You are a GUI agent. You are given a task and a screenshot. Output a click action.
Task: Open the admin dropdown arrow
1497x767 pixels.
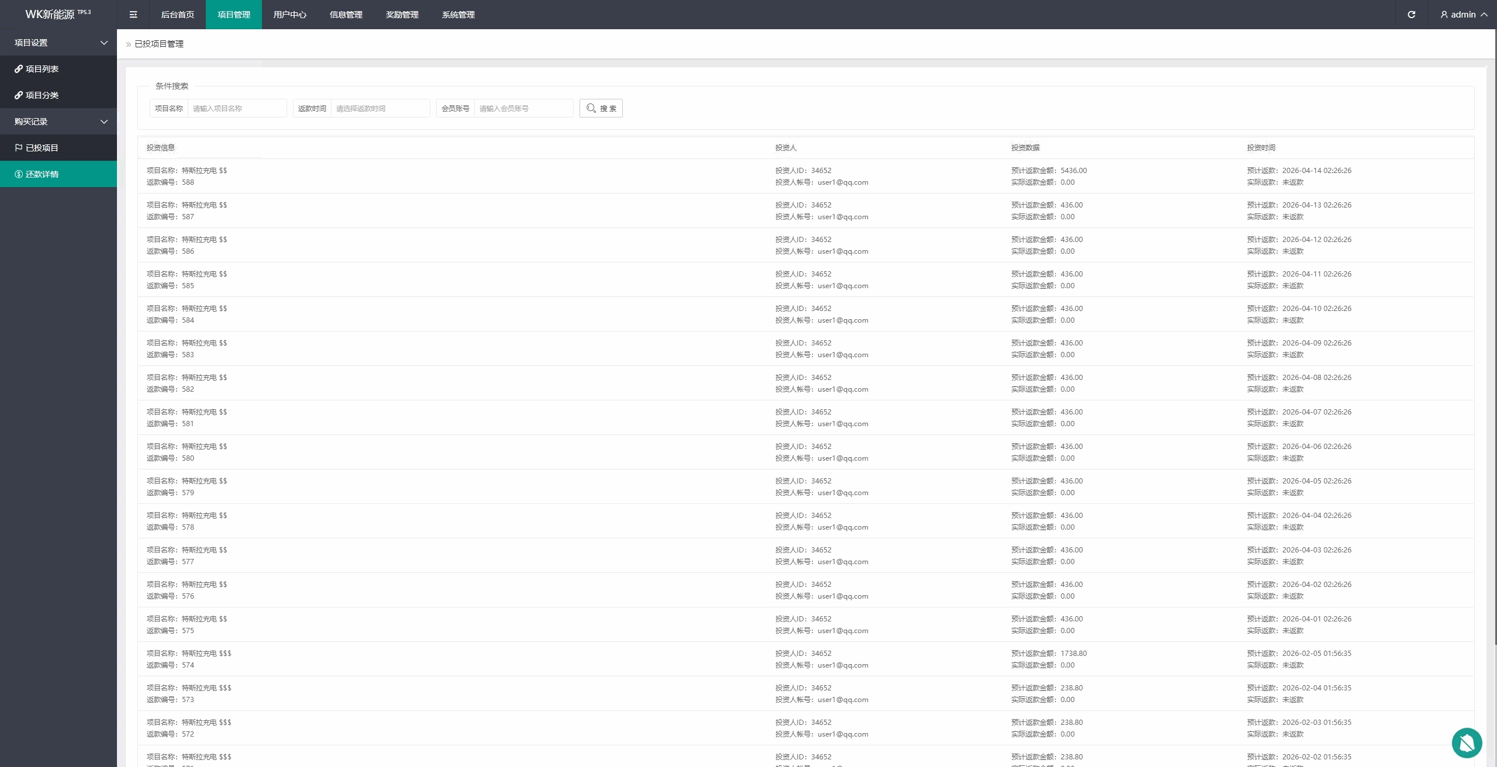point(1484,15)
